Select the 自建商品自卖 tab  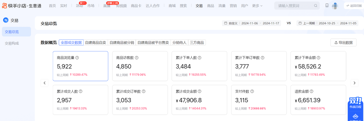(96, 43)
